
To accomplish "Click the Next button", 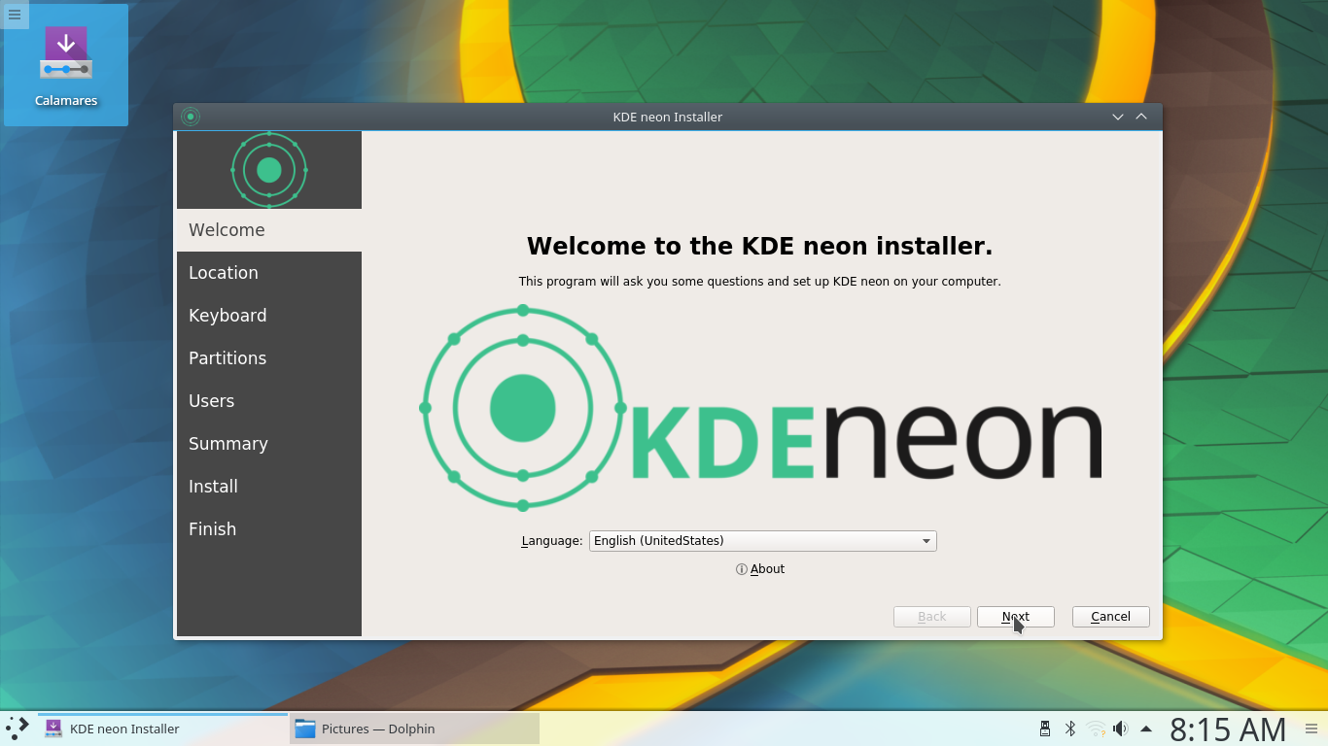I will 1016,617.
